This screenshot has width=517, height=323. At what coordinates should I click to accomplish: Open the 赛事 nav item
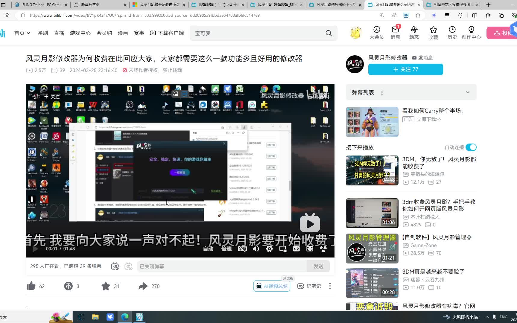139,33
